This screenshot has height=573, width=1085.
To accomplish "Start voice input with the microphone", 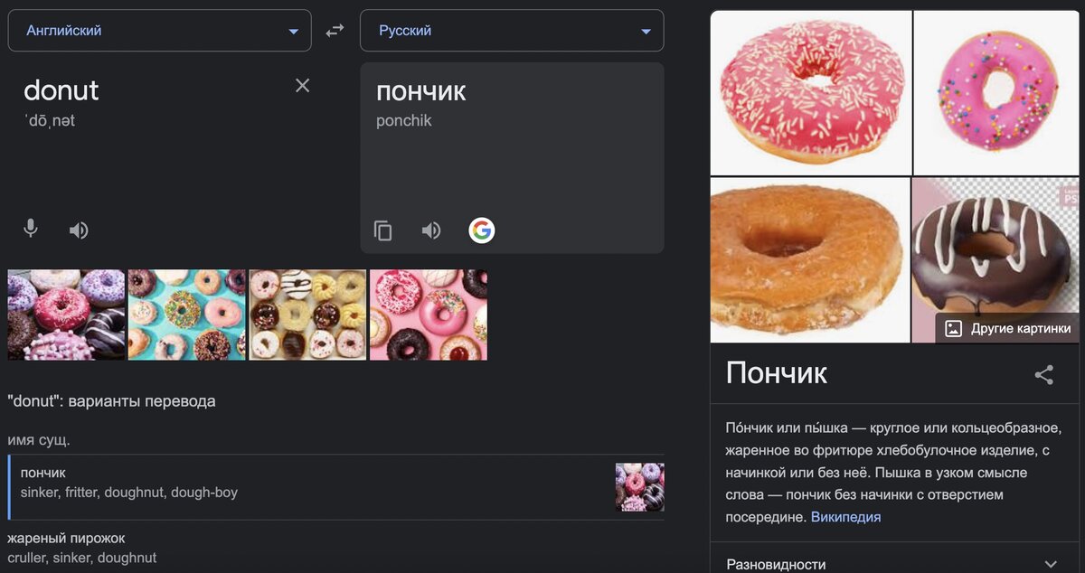I will point(31,229).
